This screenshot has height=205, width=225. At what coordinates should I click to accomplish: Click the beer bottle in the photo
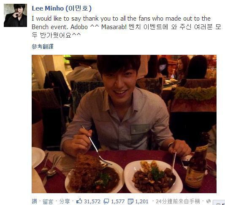tap(197, 163)
